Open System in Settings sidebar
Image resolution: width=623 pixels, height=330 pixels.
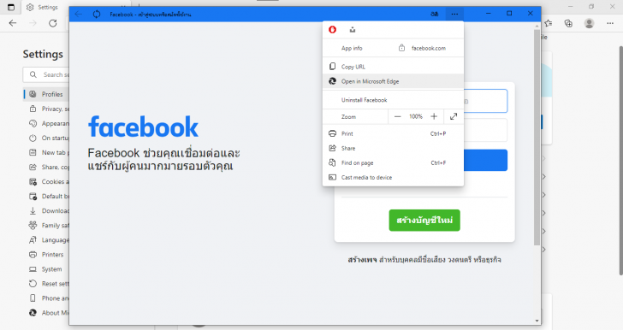[x=46, y=268]
